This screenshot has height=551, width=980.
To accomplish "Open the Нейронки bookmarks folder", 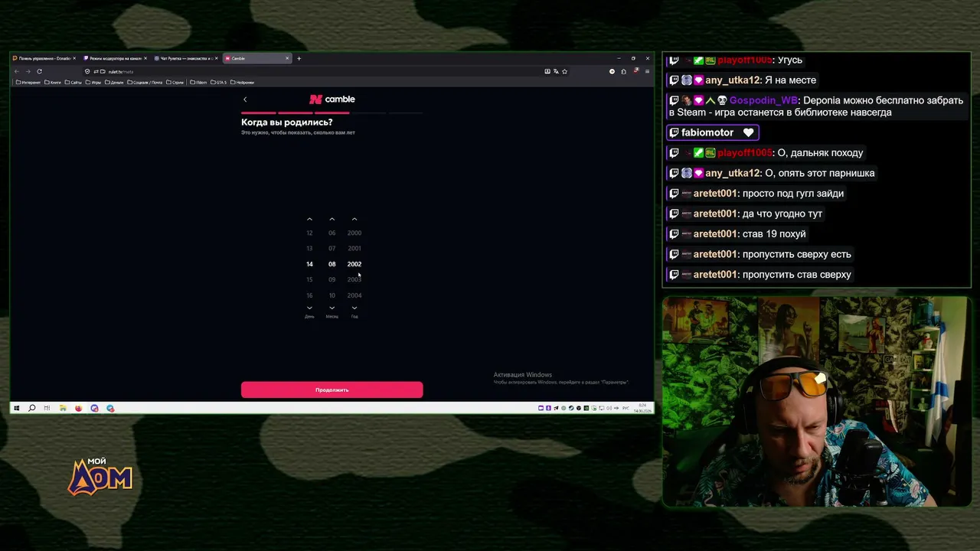I will [x=242, y=82].
